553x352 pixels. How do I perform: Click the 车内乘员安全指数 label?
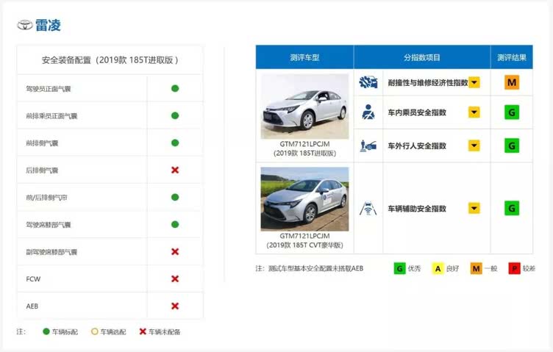click(417, 112)
